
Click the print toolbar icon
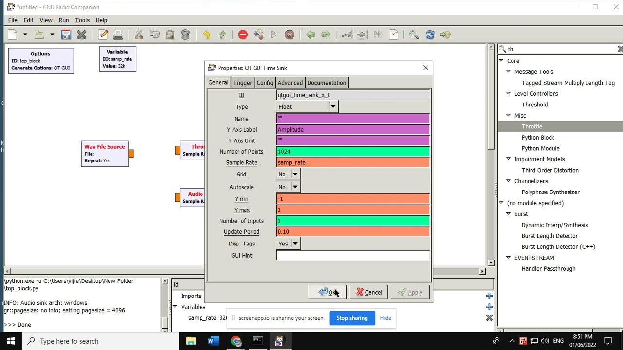[x=118, y=35]
